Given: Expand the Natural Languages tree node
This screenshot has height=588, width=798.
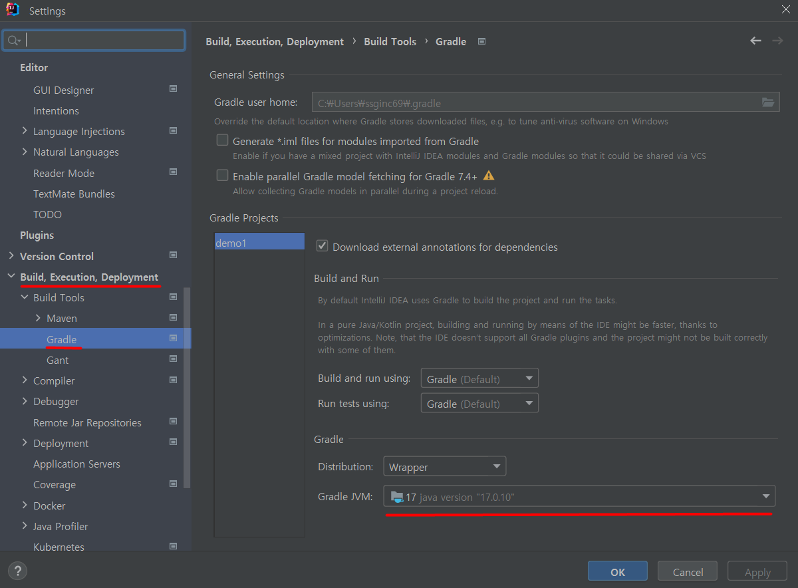Looking at the screenshot, I should pos(25,152).
